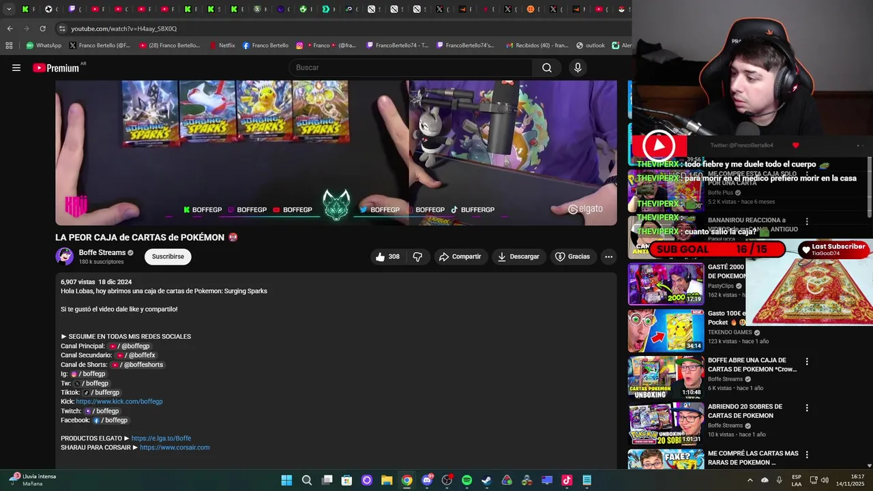Open the @boffefx secondary channel link
Viewport: 873px width, 491px height.
tap(135, 355)
